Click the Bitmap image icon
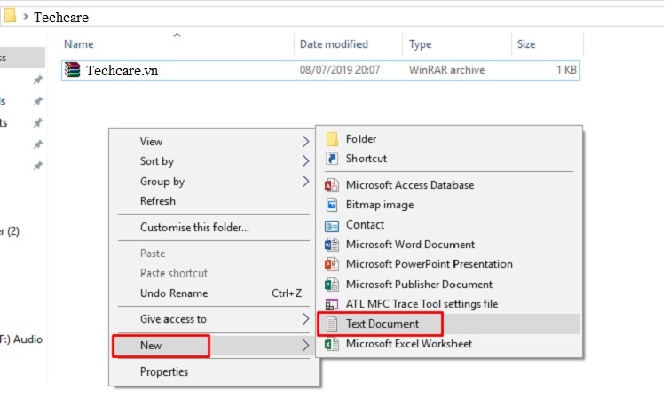This screenshot has height=398, width=670. [332, 205]
